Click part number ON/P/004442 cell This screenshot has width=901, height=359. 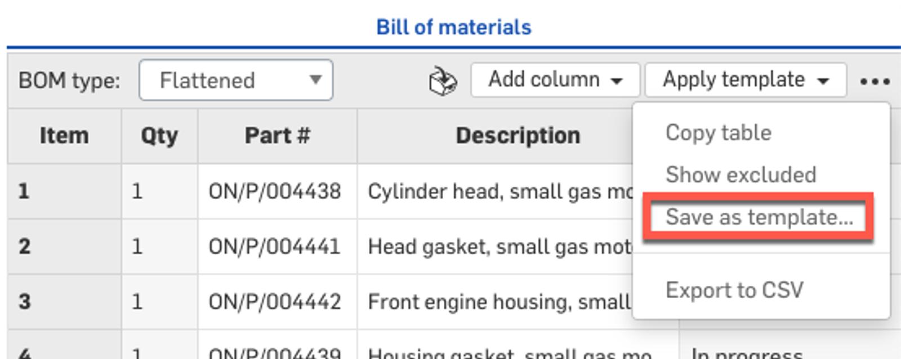[275, 302]
